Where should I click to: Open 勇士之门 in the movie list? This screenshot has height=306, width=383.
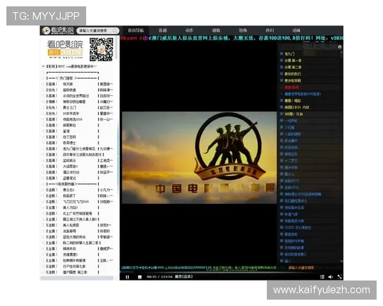70,108
